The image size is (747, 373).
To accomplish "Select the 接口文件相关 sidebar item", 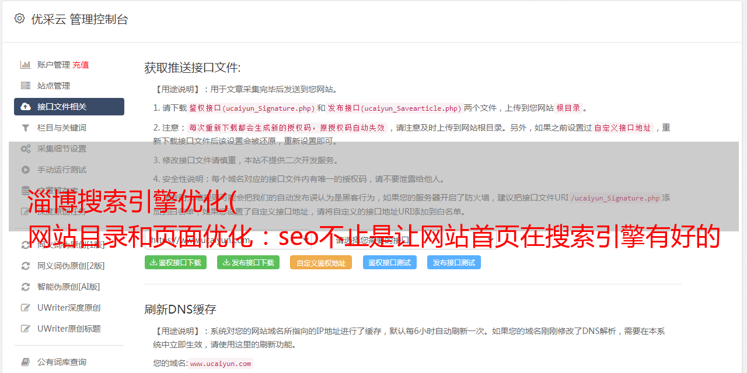I will click(69, 107).
